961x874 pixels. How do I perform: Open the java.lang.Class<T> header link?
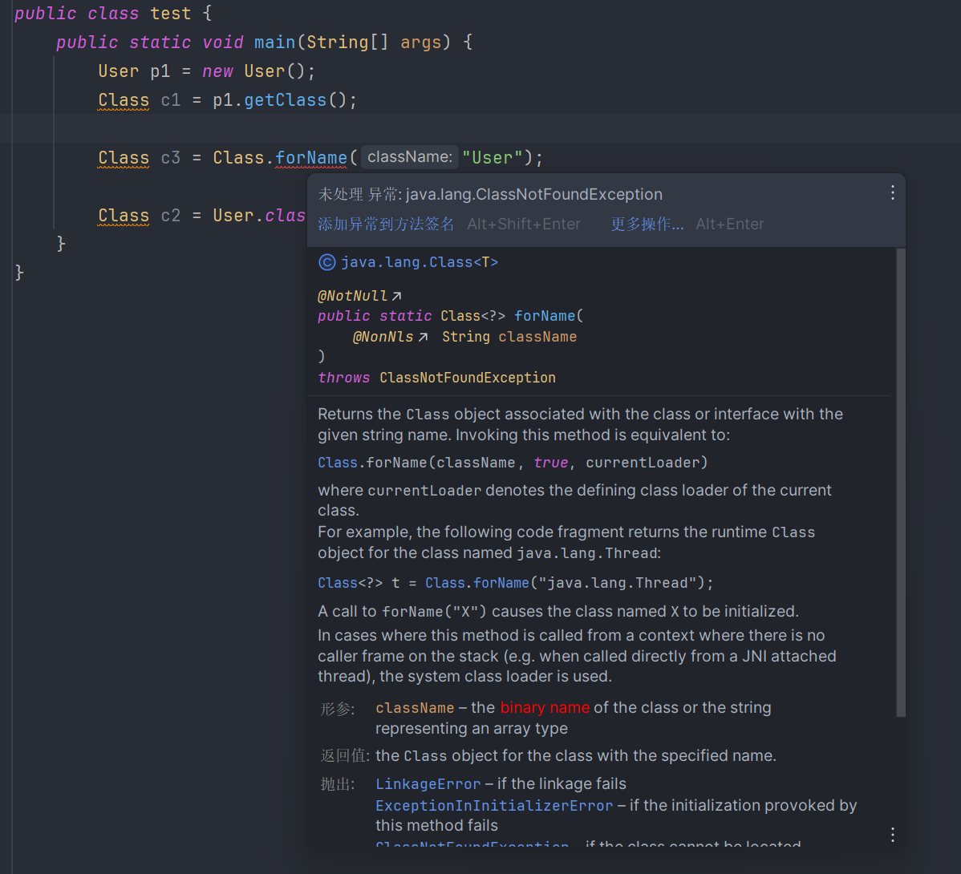419,262
